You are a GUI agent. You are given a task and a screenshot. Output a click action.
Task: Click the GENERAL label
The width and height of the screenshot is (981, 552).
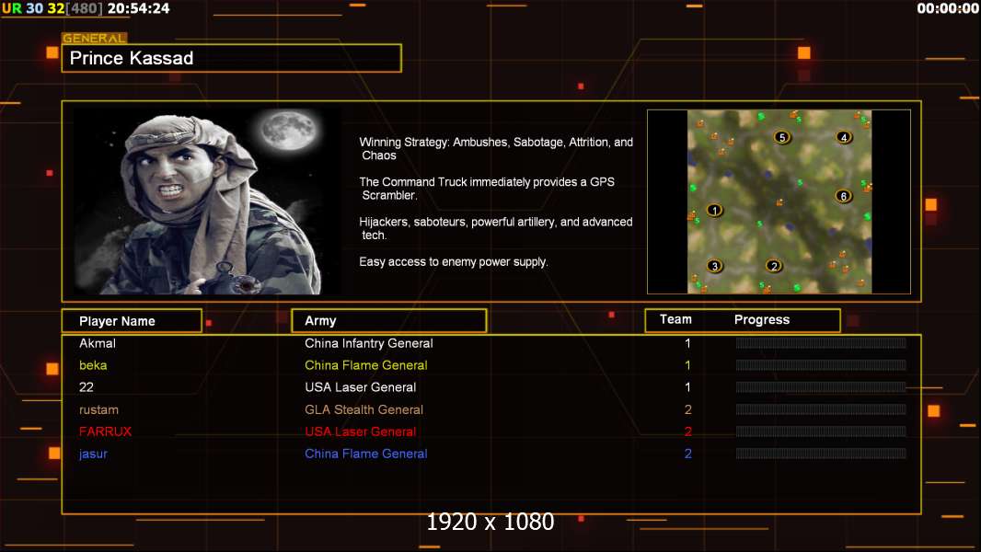coord(95,38)
